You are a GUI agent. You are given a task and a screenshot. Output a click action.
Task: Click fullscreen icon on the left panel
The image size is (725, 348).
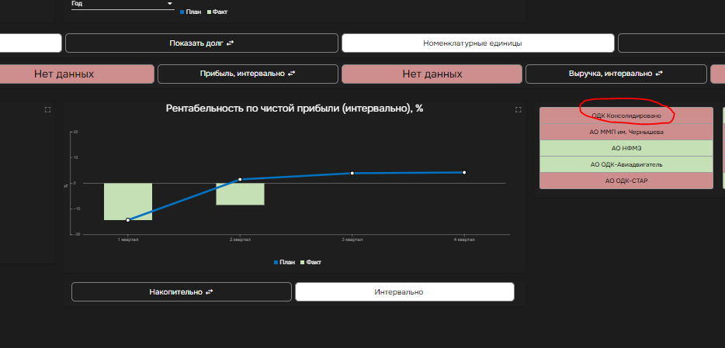pyautogui.click(x=47, y=110)
